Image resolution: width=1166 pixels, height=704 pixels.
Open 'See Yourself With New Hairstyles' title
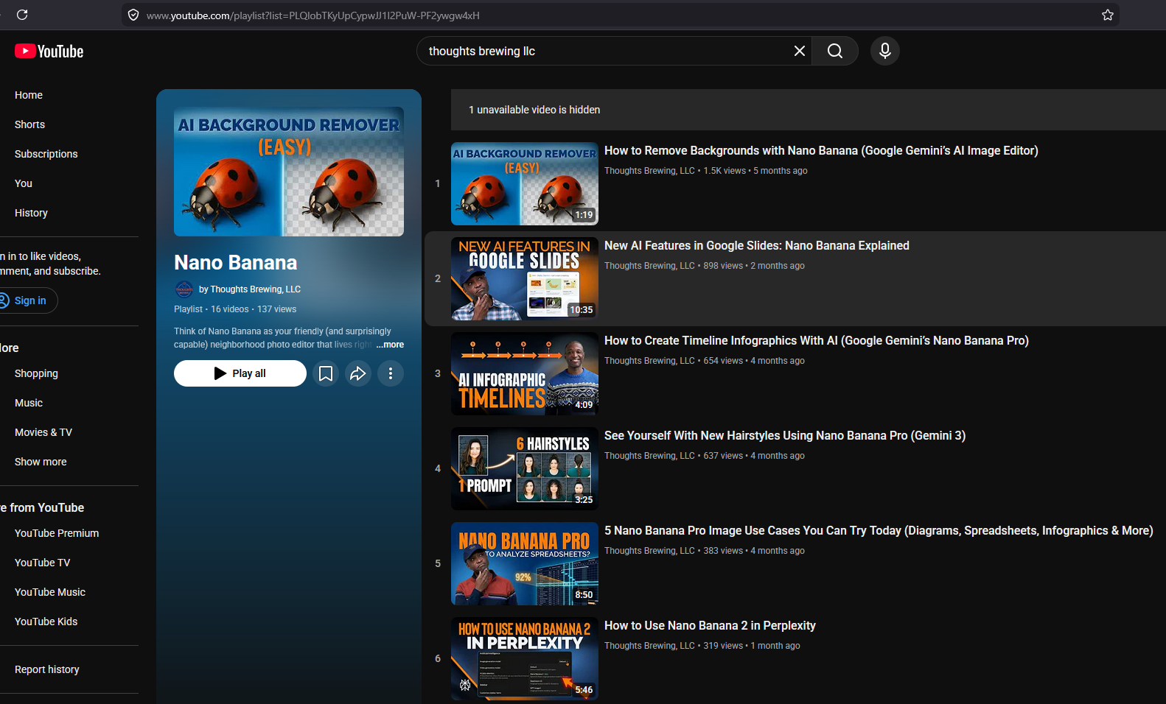[785, 435]
